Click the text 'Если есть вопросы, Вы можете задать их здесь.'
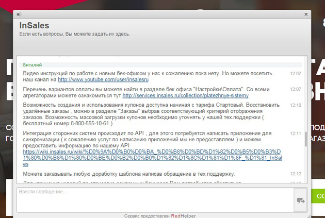Screen dimensions: 325x218 click(75, 34)
